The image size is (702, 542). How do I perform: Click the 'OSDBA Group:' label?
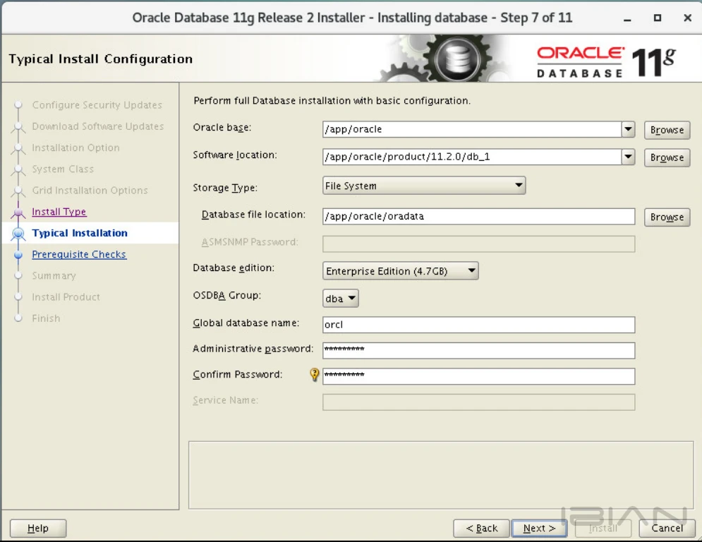[227, 296]
